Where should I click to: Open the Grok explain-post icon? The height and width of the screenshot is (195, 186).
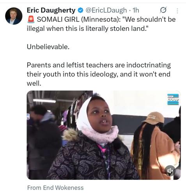pos(163,10)
